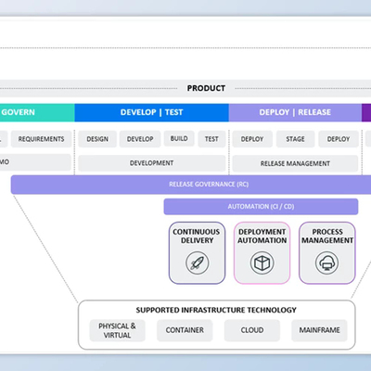Select the DEPLOY | RELEASE phase header
The height and width of the screenshot is (371, 371).
pos(295,112)
